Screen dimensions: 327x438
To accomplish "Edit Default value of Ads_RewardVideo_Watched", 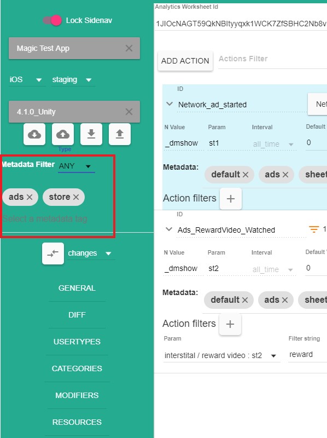I will [x=316, y=268].
